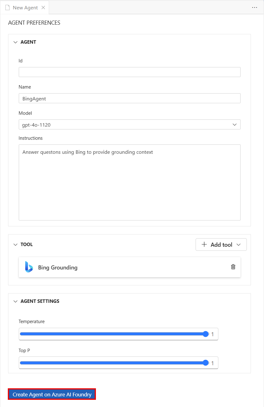Open the more actions ellipsis menu
Image resolution: width=264 pixels, height=407 pixels.
pos(255,7)
